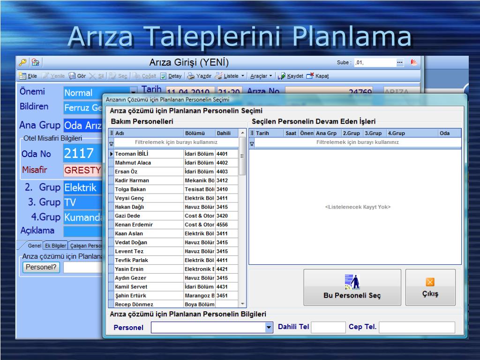The width and height of the screenshot is (480, 360).
Task: Select personnel row Recep Dönmez
Action: [173, 304]
